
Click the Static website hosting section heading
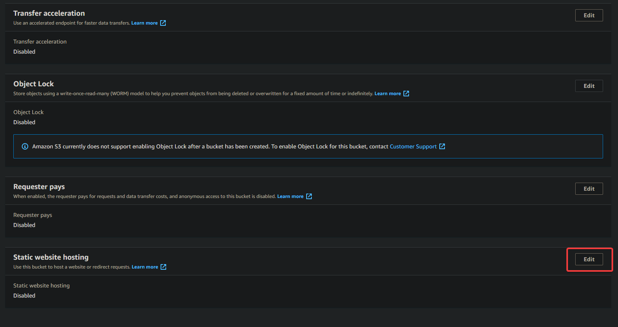(x=51, y=257)
